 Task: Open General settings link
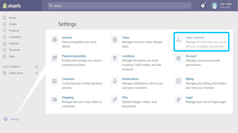tap(67, 37)
